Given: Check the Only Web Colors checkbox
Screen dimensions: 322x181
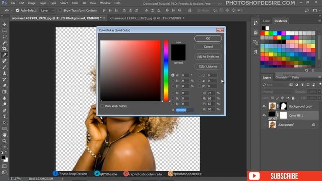Looking at the screenshot, I should [102, 106].
